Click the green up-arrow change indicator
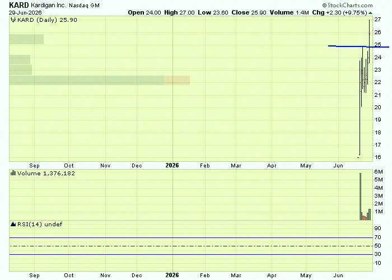 pos(370,13)
